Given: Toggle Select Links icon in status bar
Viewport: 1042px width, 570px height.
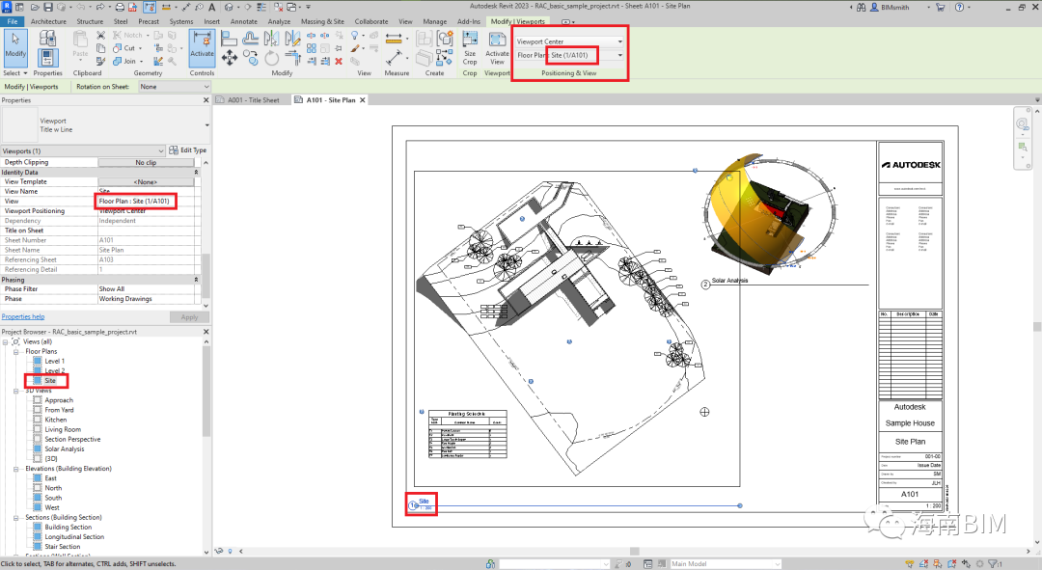Looking at the screenshot, I should click(x=910, y=564).
